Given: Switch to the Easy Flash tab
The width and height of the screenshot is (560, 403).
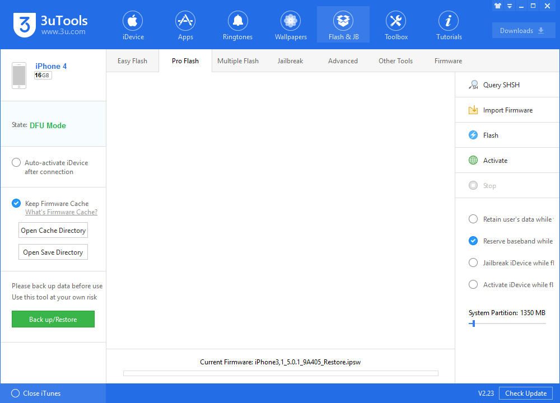Looking at the screenshot, I should pyautogui.click(x=133, y=60).
